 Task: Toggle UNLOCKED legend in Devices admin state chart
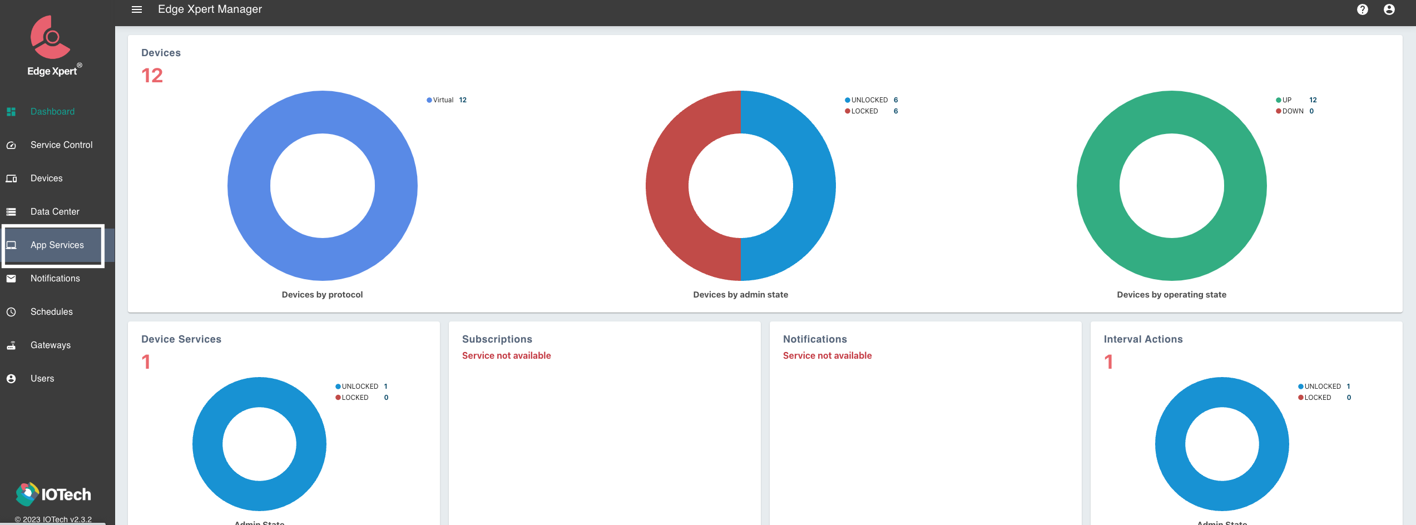(x=871, y=100)
